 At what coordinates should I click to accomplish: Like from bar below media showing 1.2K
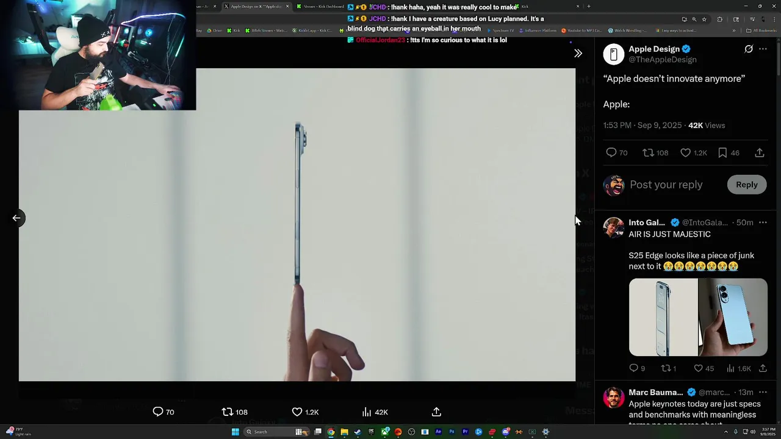click(305, 412)
